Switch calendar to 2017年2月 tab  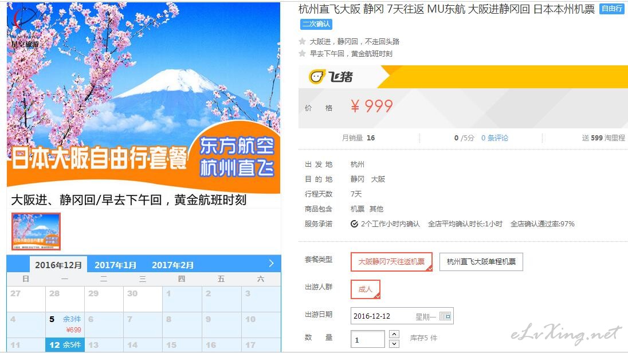pos(172,265)
